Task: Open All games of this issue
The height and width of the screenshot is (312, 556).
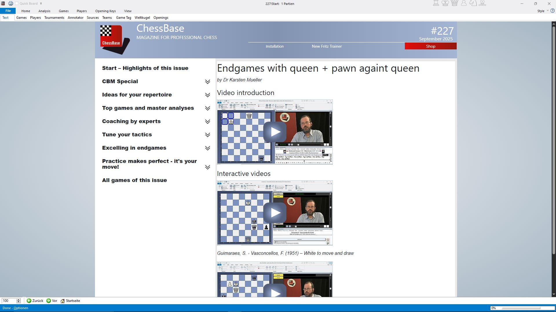Action: pos(134,180)
